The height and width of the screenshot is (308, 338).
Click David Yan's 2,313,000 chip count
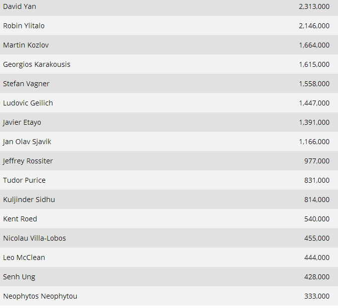point(314,6)
